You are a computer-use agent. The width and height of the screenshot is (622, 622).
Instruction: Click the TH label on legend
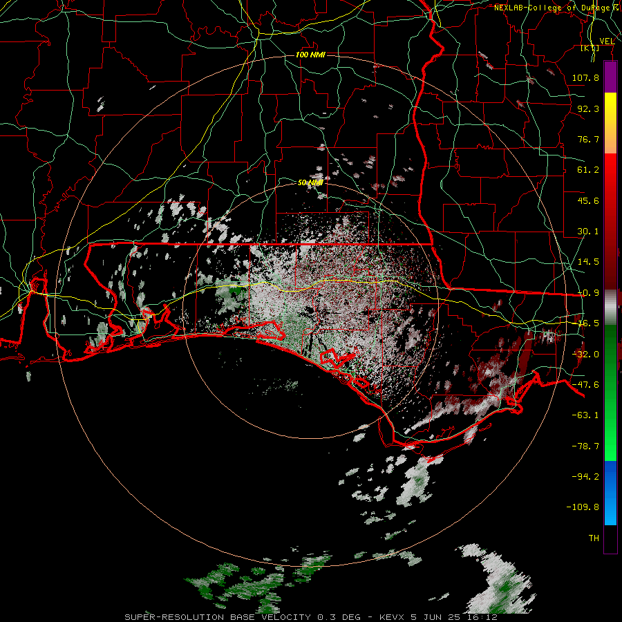coord(594,538)
